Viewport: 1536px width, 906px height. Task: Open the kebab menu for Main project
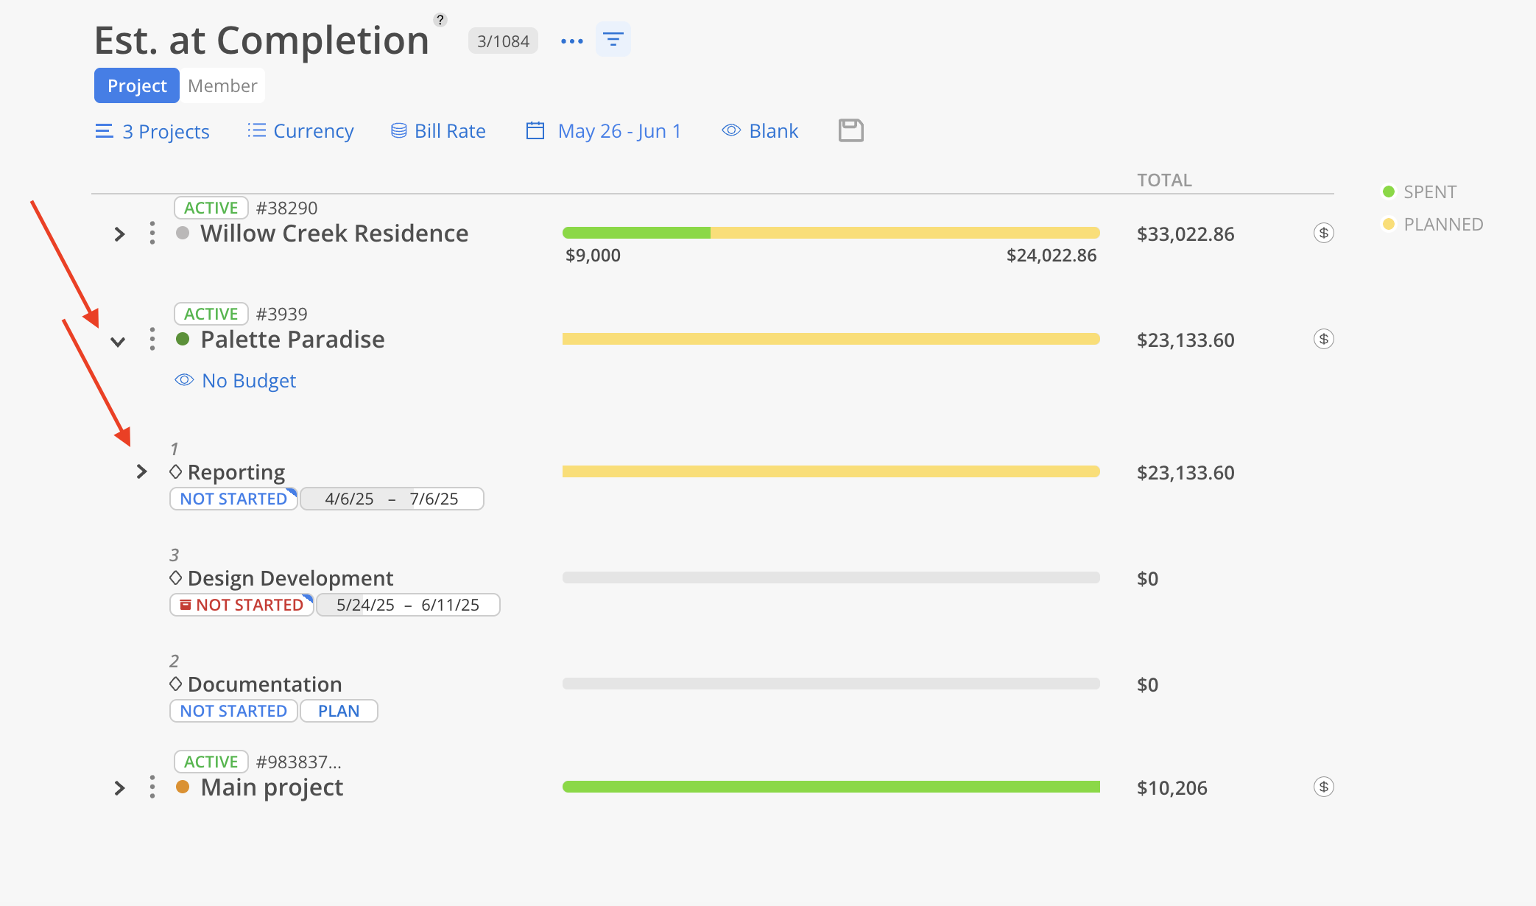tap(152, 787)
